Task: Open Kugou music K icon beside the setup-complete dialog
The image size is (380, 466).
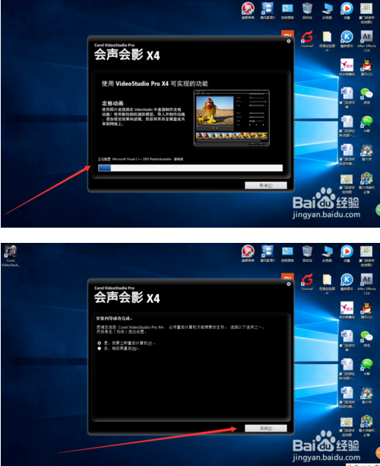Action: (347, 282)
